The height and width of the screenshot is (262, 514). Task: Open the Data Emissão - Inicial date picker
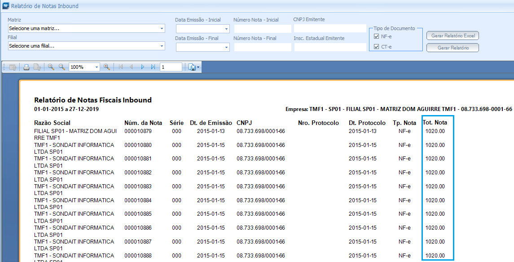226,29
